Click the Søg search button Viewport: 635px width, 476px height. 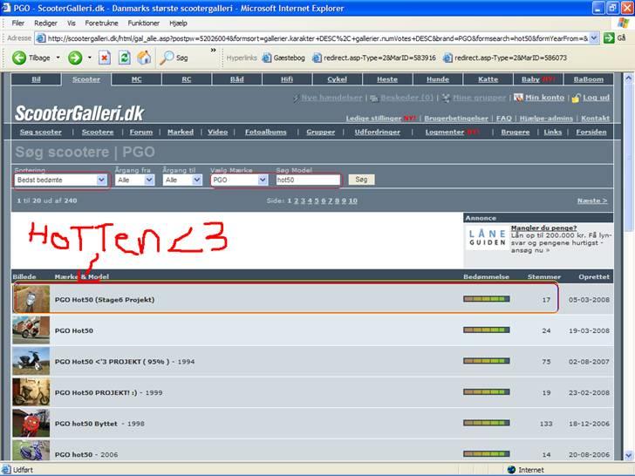(359, 180)
